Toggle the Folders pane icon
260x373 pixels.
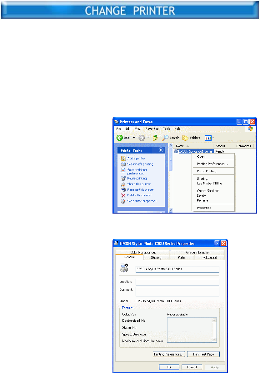click(x=185, y=138)
